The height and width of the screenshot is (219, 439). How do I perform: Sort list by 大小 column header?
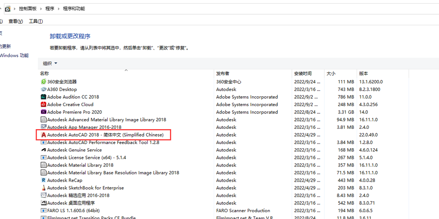coord(331,74)
